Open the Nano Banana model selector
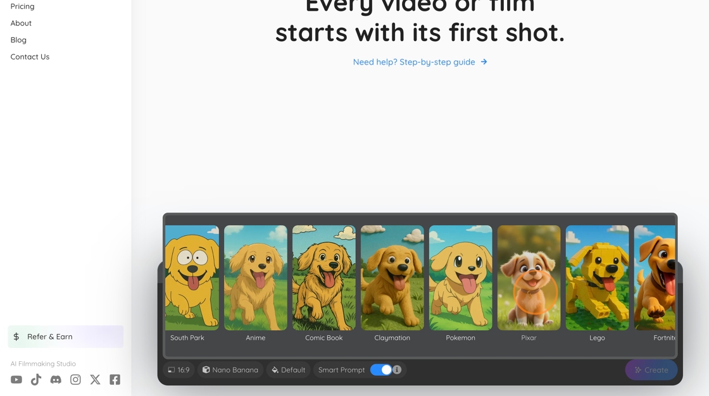 coord(230,370)
